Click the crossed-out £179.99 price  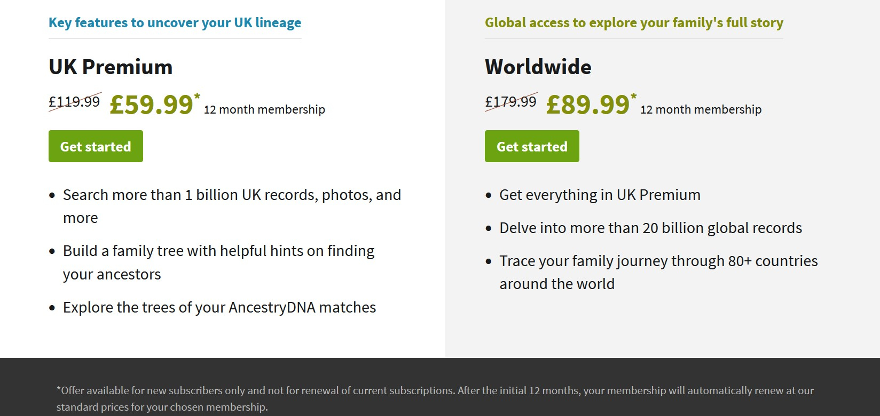[510, 101]
